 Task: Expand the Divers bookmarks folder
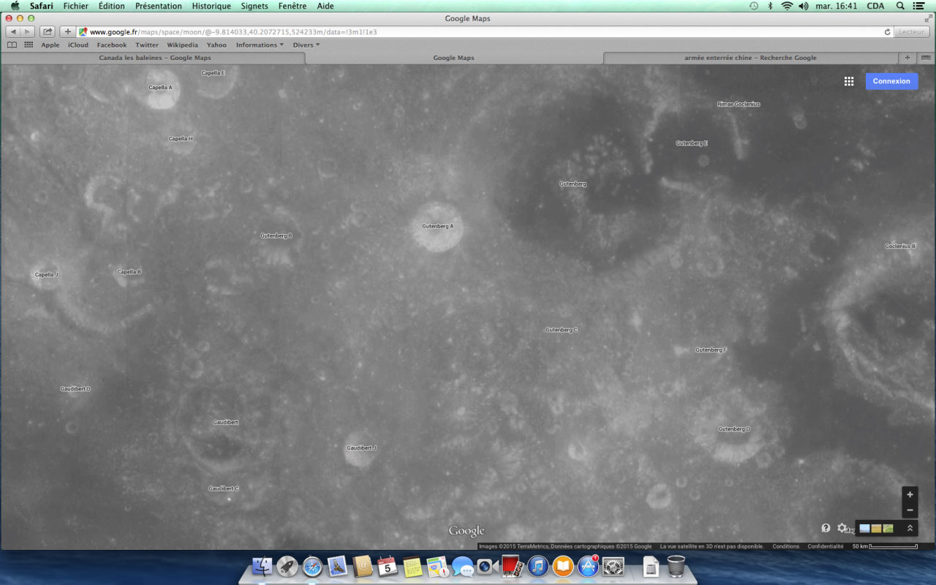(306, 45)
